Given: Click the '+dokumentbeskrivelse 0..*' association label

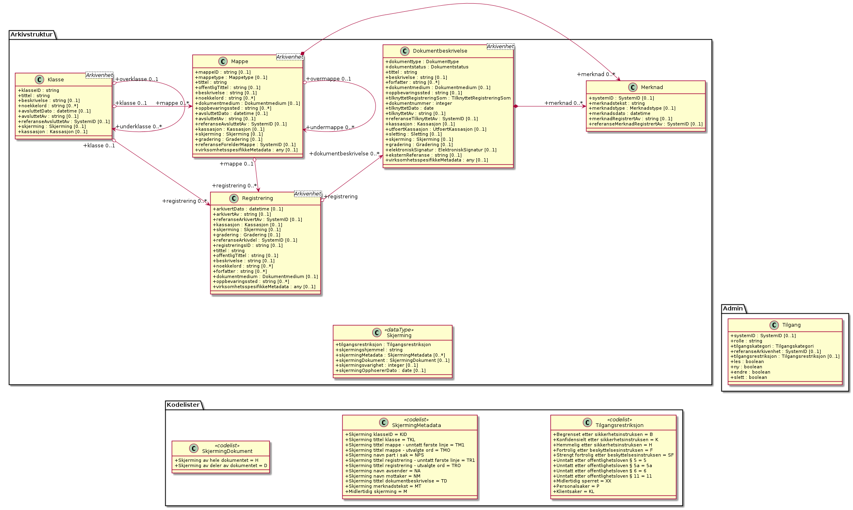Looking at the screenshot, I should [344, 154].
